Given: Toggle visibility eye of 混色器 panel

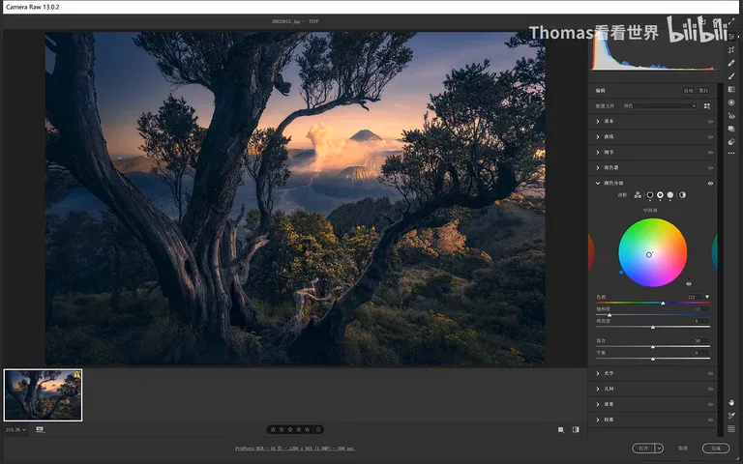Looking at the screenshot, I should (710, 167).
